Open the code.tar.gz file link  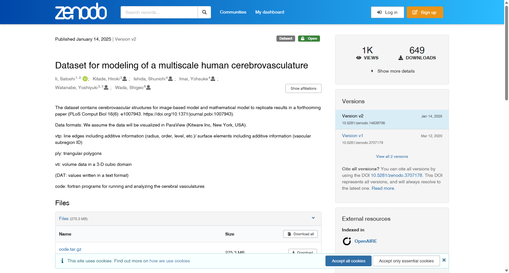70,249
